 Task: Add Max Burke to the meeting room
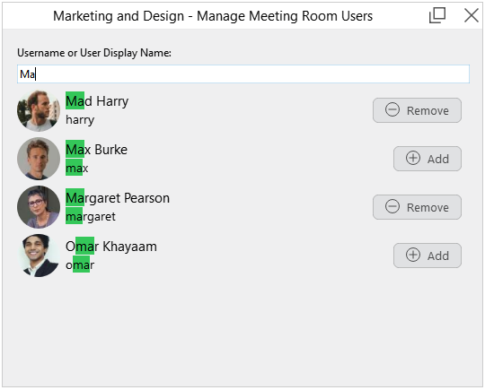[428, 159]
